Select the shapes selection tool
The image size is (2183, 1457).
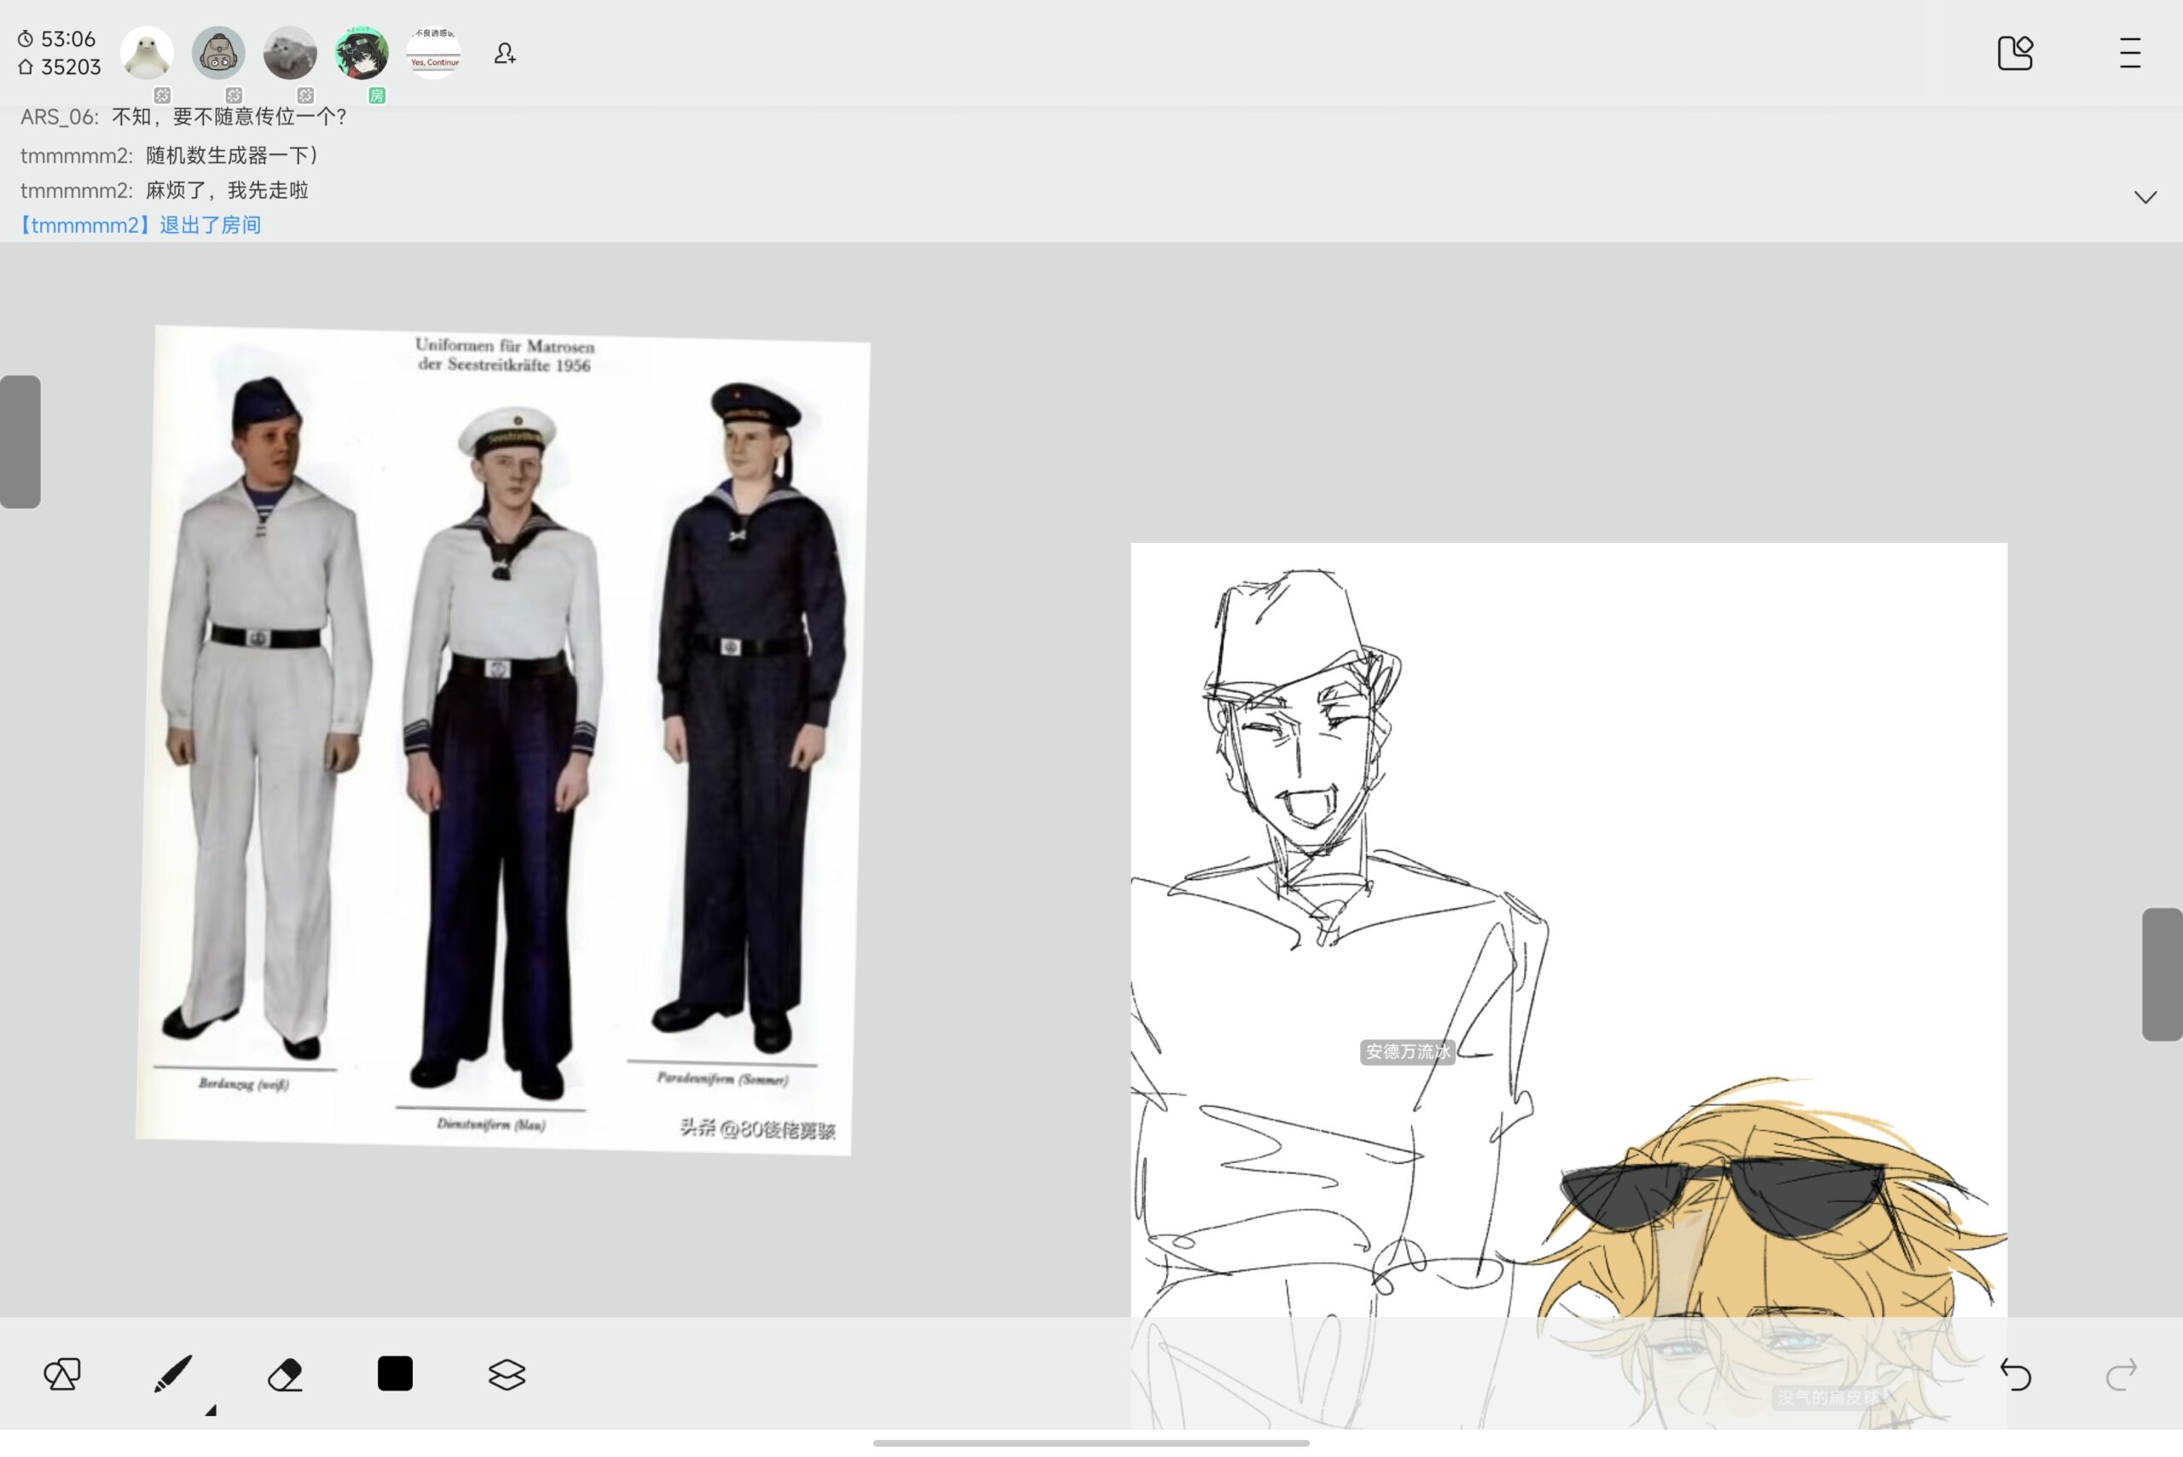(62, 1373)
